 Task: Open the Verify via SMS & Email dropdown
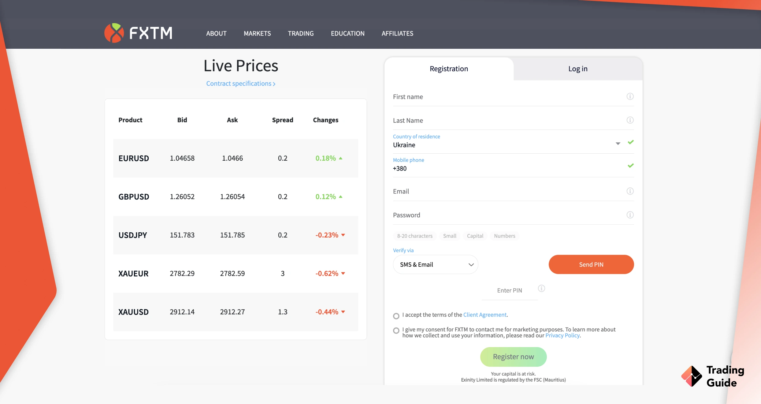(435, 264)
